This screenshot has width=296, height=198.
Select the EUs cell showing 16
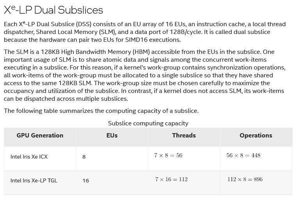86,181
